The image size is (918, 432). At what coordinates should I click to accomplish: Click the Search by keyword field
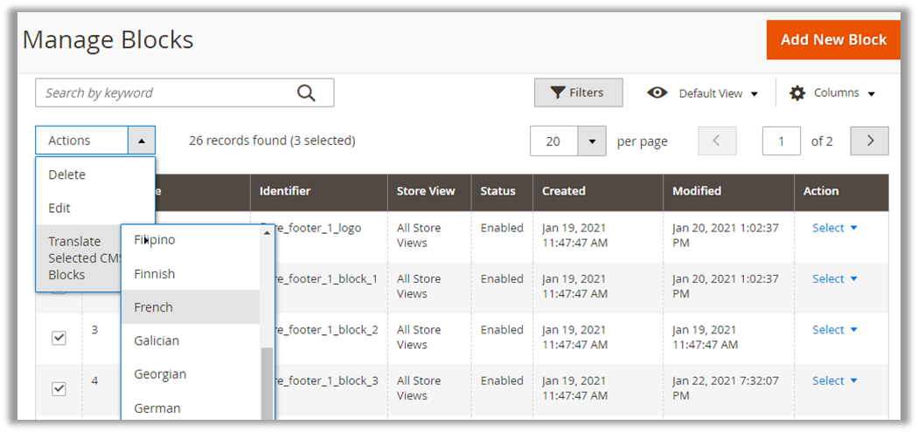pyautogui.click(x=166, y=93)
